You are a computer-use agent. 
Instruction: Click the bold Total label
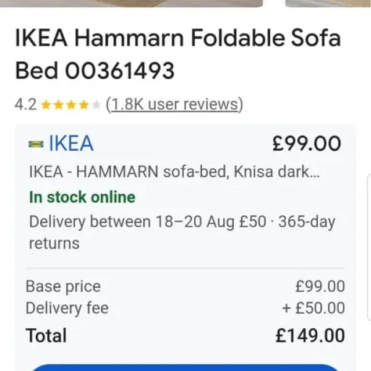pos(46,335)
